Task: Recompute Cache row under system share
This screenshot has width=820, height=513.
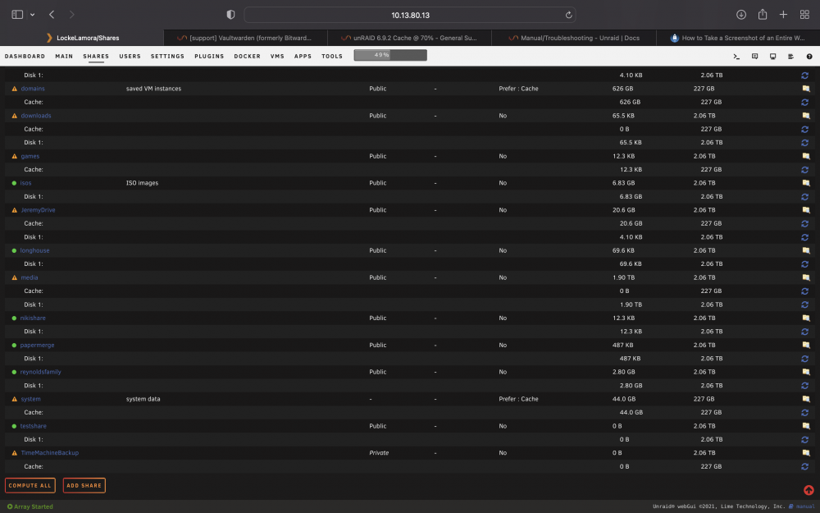Action: 805,413
